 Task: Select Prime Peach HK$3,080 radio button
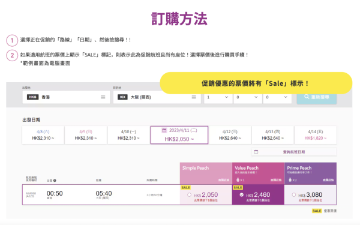[x=294, y=194]
